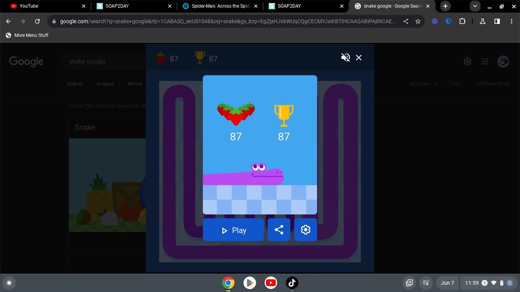Viewport: 520px width, 292px height.
Task: Open Google quick settings gear
Action: click(468, 62)
